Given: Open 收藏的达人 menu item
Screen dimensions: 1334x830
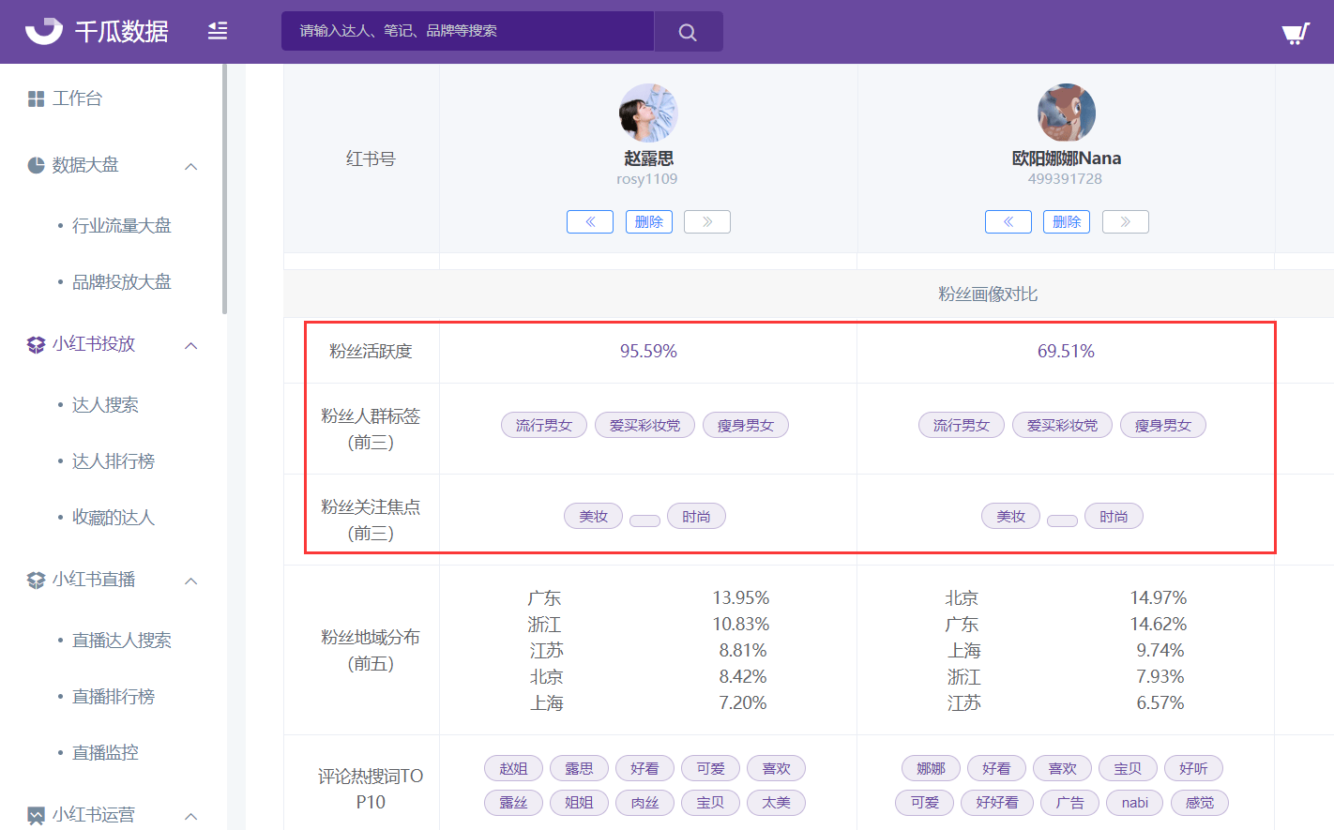Looking at the screenshot, I should [114, 517].
